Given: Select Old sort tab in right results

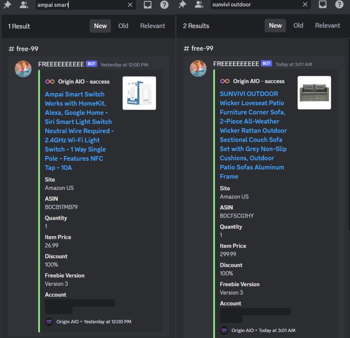Looking at the screenshot, I should (298, 26).
